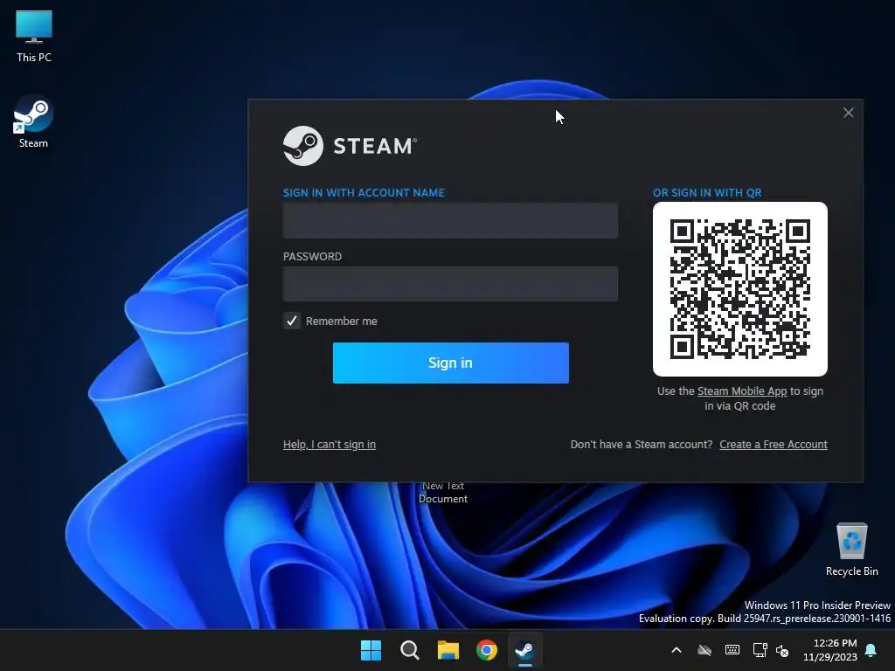
Task: Uncheck the Remember me checkbox
Action: 292,321
